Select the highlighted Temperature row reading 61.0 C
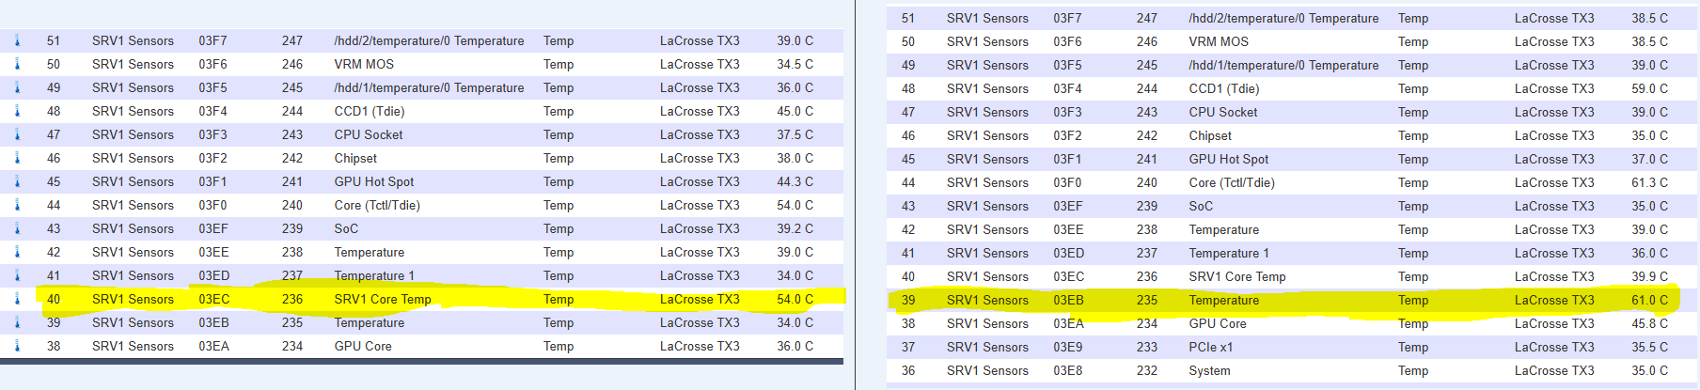 tap(1293, 301)
